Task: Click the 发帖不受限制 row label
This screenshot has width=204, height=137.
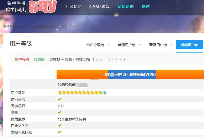Action: pos(22,132)
